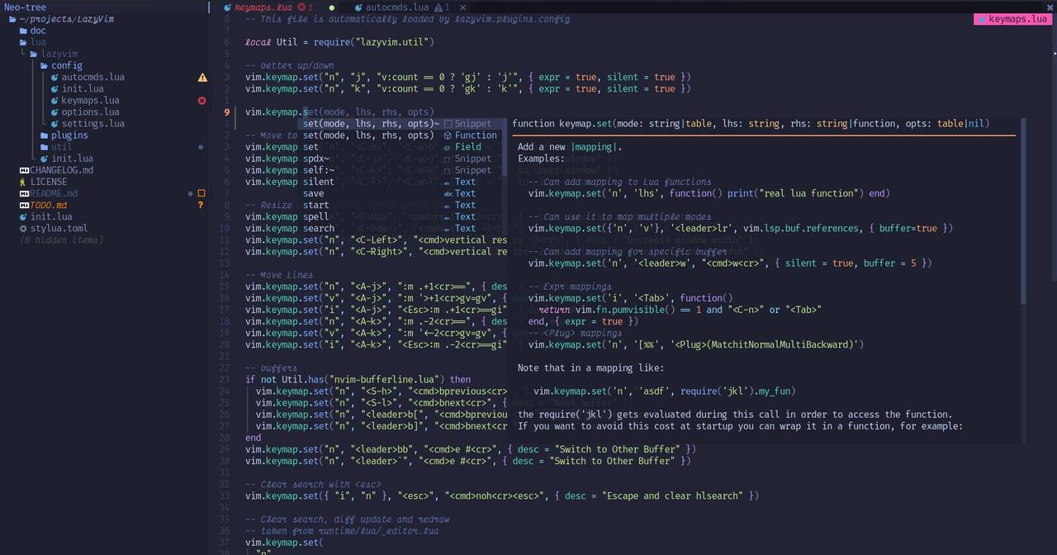
Task: Close the autocmds.lua tab with its X
Action: (x=462, y=7)
